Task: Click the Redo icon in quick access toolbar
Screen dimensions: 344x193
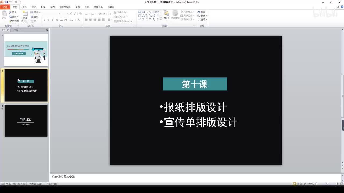Action: click(16, 2)
